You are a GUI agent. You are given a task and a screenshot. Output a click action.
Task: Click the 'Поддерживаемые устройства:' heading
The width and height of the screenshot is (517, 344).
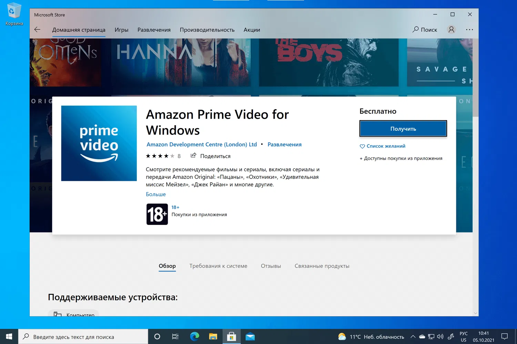113,297
